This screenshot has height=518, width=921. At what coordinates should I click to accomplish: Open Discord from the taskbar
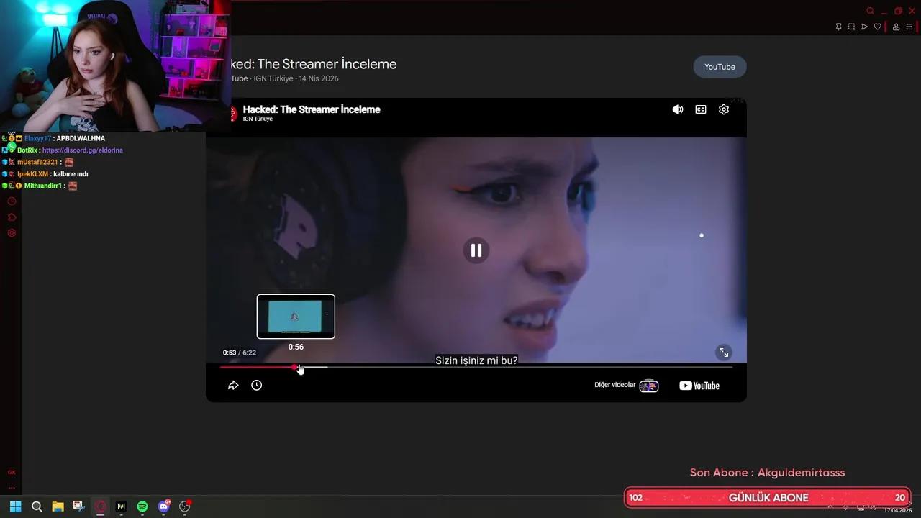pyautogui.click(x=163, y=506)
